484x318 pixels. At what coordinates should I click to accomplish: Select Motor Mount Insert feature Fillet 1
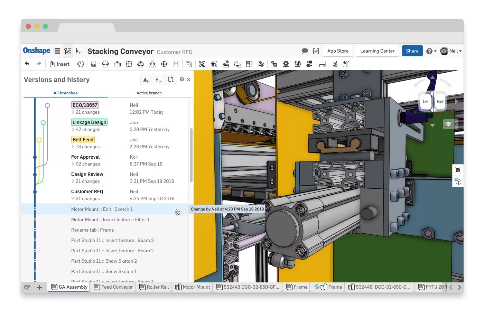(105, 219)
